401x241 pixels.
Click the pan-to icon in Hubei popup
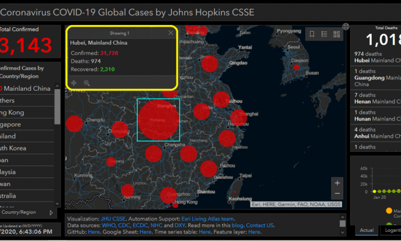74,83
